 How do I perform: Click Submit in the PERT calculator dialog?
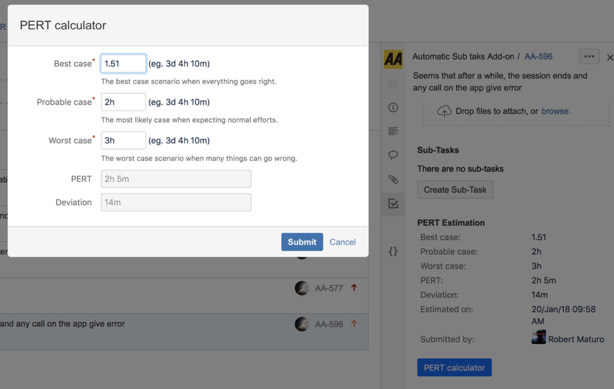tap(302, 242)
